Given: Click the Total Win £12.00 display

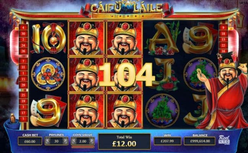Looking at the screenshot, I should click(x=124, y=141).
